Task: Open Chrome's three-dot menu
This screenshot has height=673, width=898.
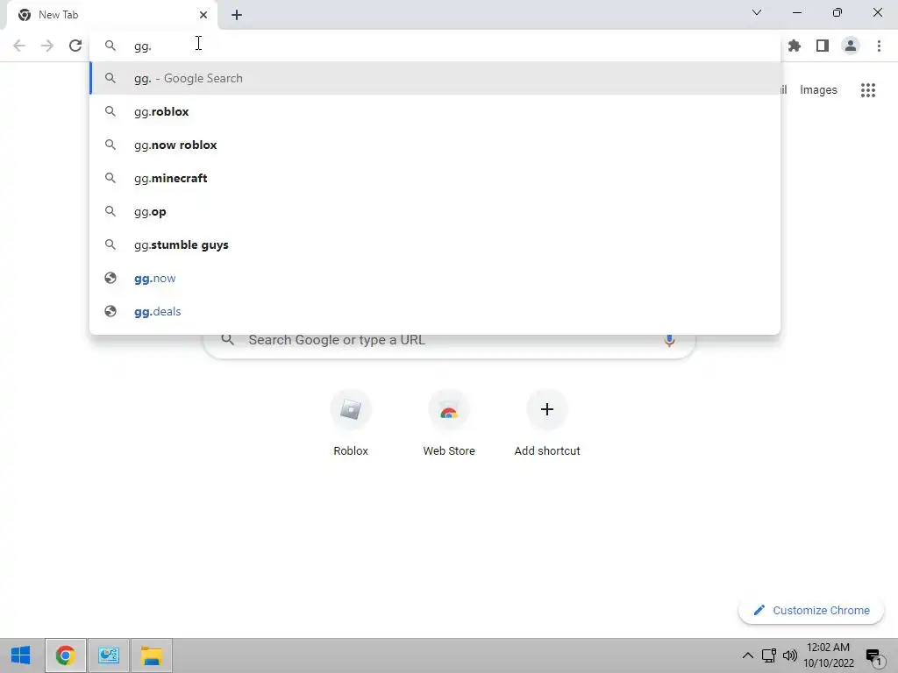Action: (x=879, y=46)
